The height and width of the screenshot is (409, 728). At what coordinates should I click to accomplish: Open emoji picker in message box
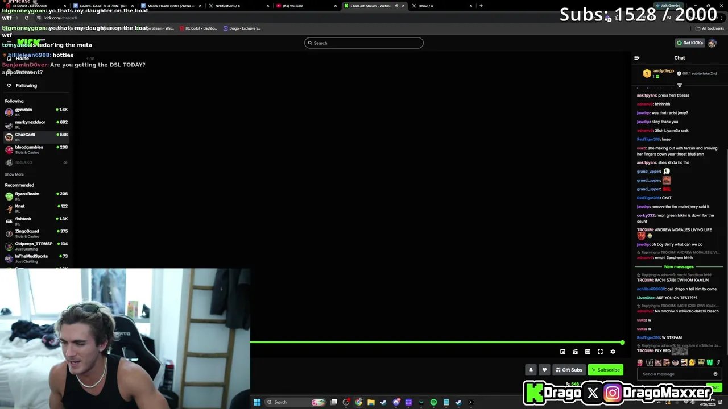pos(715,374)
